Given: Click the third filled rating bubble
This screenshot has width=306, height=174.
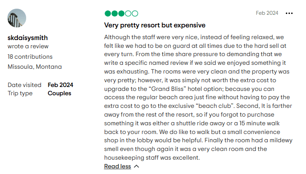Looking at the screenshot, I should (x=121, y=13).
